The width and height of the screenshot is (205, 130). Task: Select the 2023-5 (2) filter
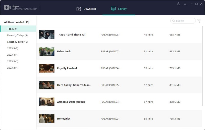[13, 48]
